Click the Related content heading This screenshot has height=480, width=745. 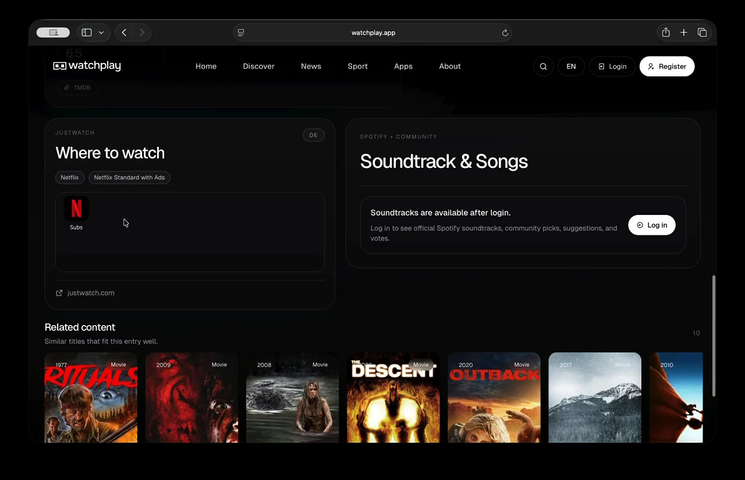(x=80, y=327)
